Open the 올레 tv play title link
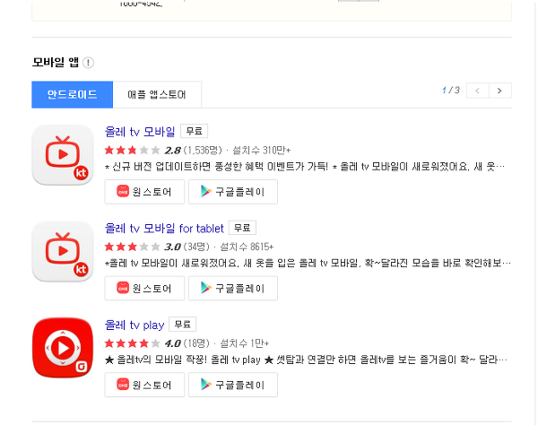The height and width of the screenshot is (425, 538). (x=134, y=325)
